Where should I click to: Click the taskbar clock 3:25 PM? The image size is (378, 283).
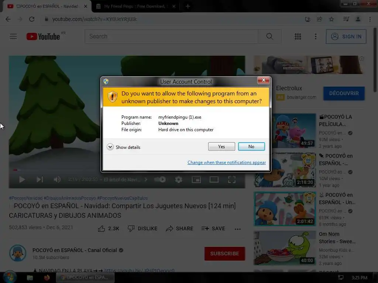359,278
